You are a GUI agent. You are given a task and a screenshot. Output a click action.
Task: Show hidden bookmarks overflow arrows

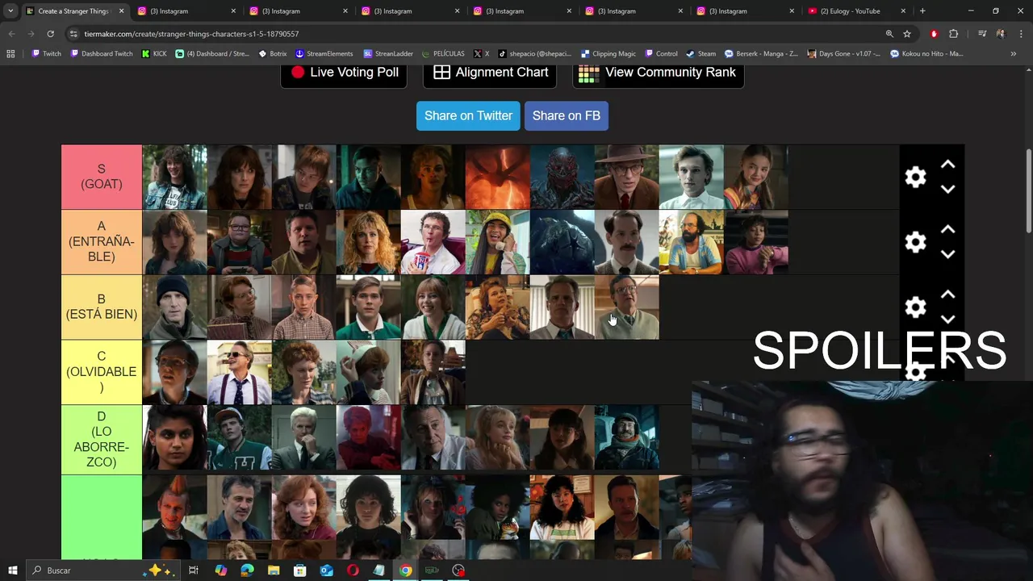pos(1013,54)
